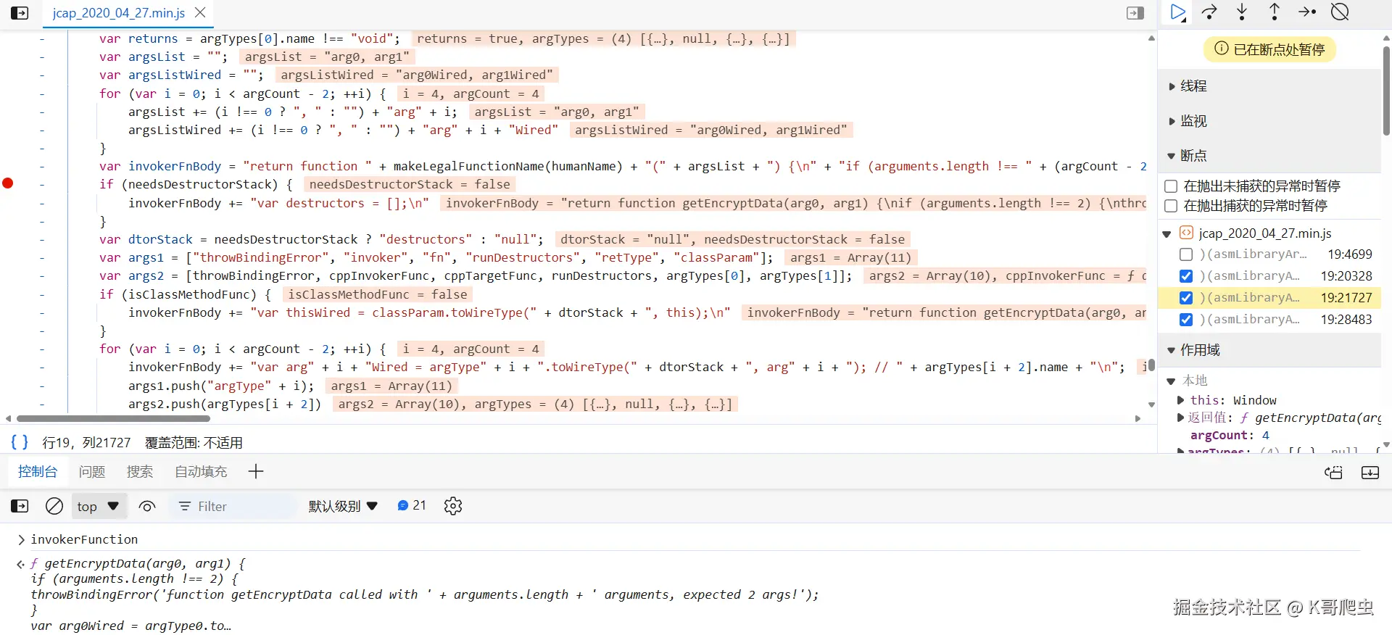The height and width of the screenshot is (635, 1392).
Task: Click the debugger sidebar vertical scrollbar thumb
Action: (1386, 91)
